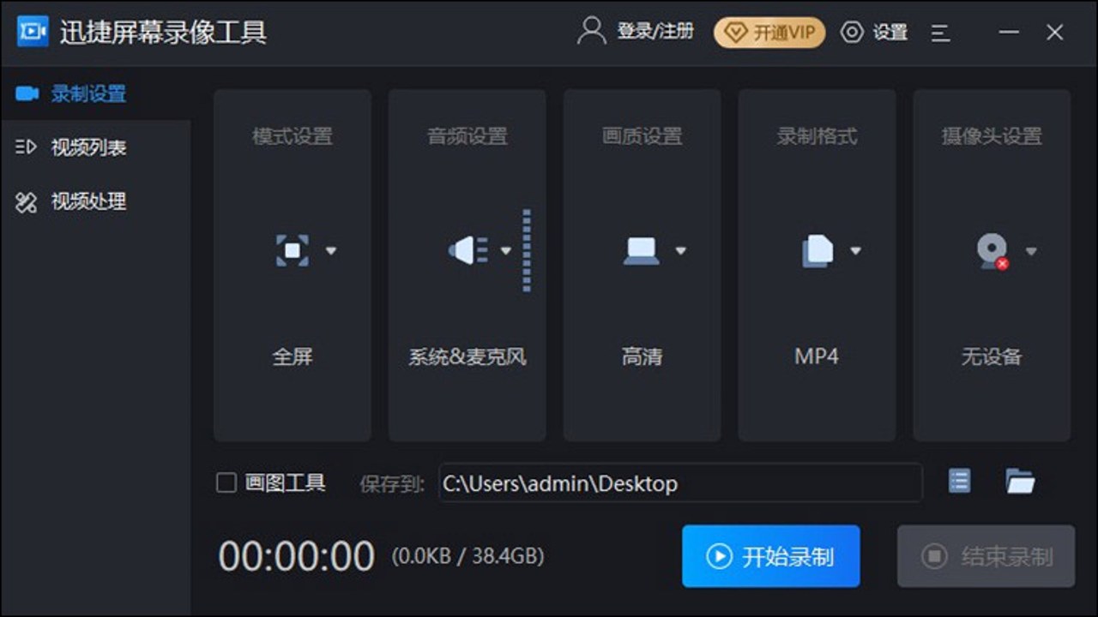
Task: Expand the 画质设置 dropdown arrow
Action: (x=681, y=251)
